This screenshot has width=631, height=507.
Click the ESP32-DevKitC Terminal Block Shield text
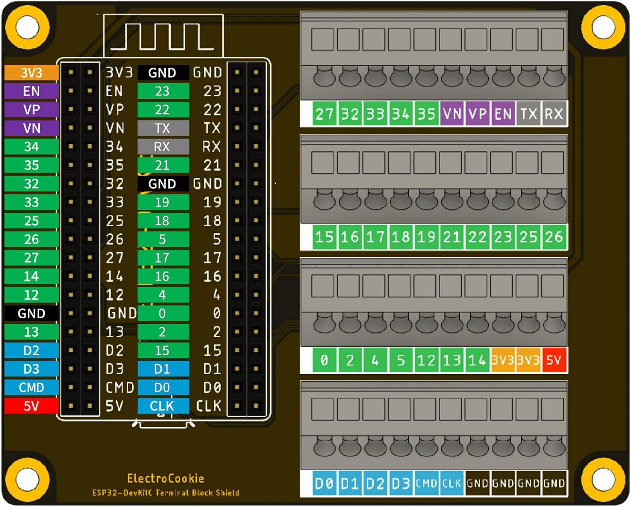point(166,492)
